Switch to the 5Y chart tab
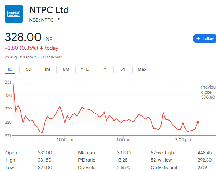The image size is (216, 171). tap(123, 69)
